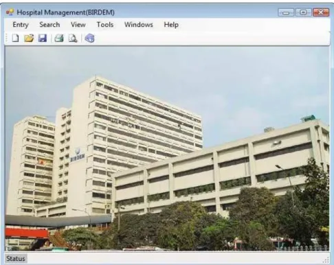Click the Open folder toolbar icon
The image size is (334, 265).
[29, 38]
